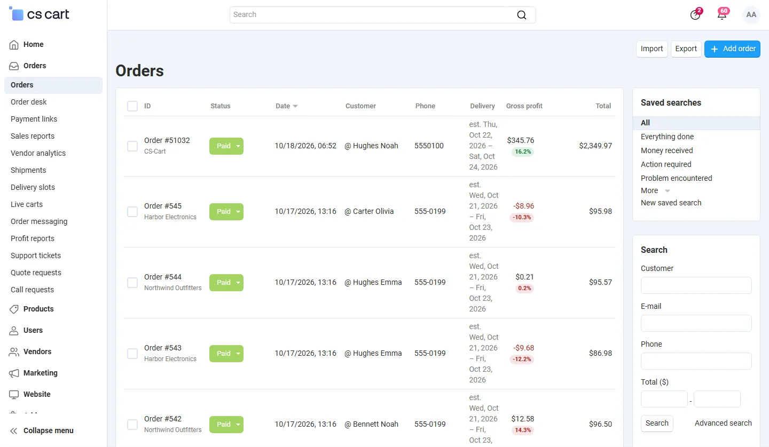769x447 pixels.
Task: Toggle the select-all orders checkbox
Action: click(x=132, y=106)
